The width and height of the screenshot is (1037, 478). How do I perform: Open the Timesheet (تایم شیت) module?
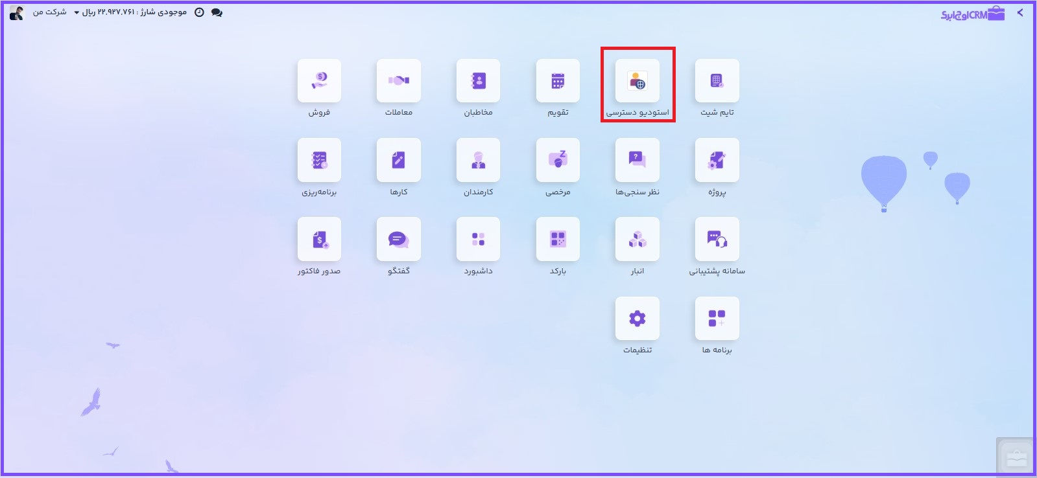click(717, 81)
